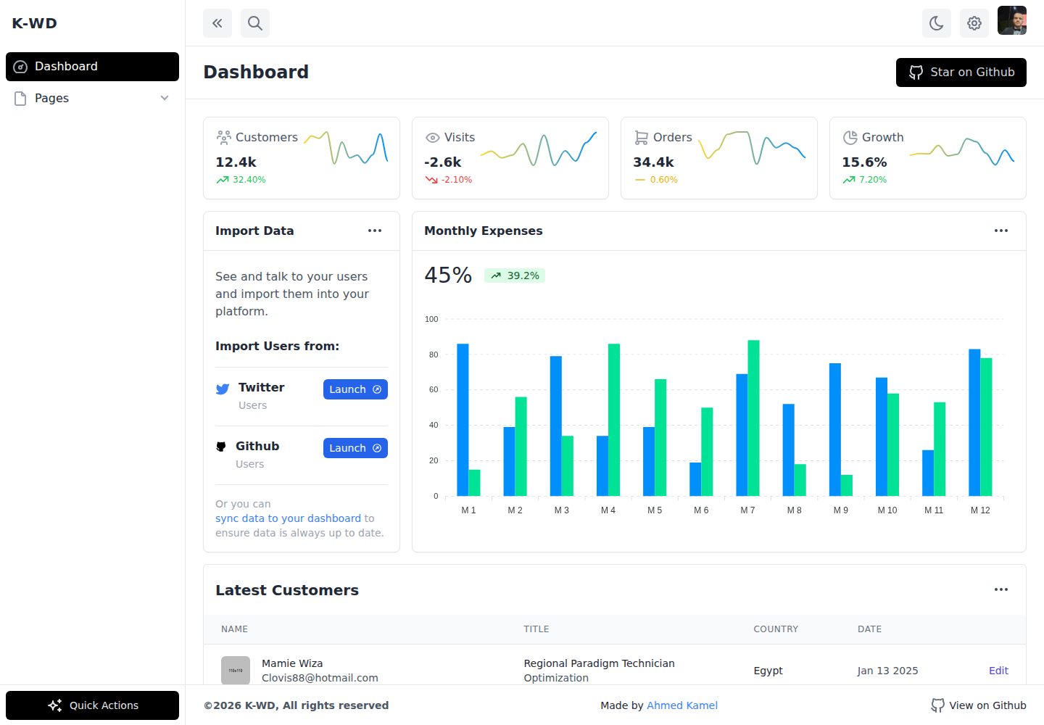Screen dimensions: 1044x725
Task: Open settings gear icon
Action: (x=974, y=23)
